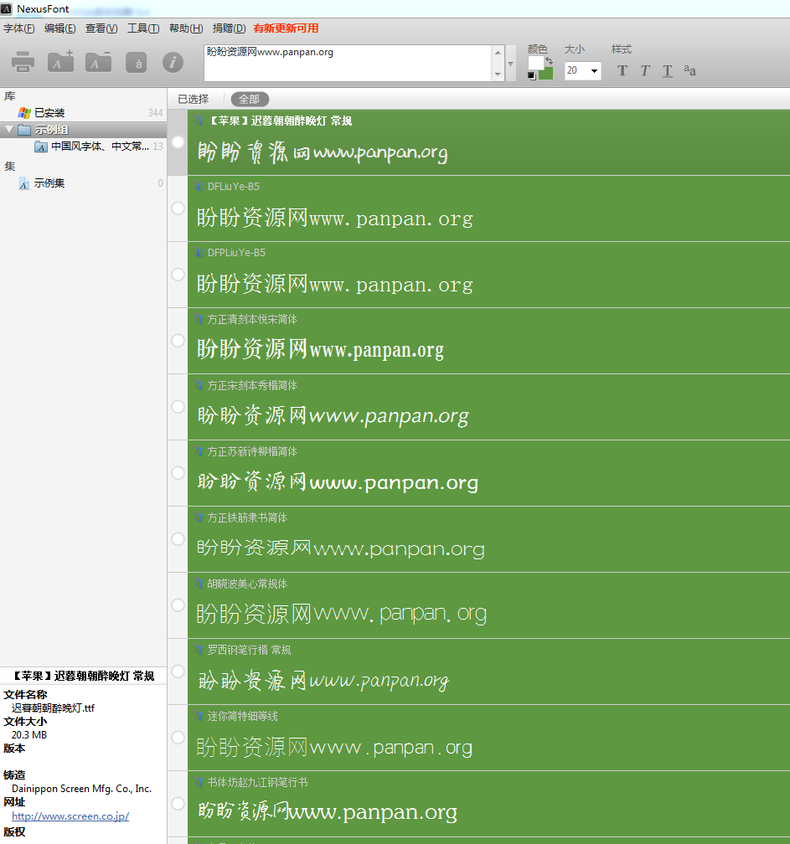Screen dimensions: 790x844
Task: Click the font type icon beside 胡晓波美心常规体
Action: coord(199,584)
